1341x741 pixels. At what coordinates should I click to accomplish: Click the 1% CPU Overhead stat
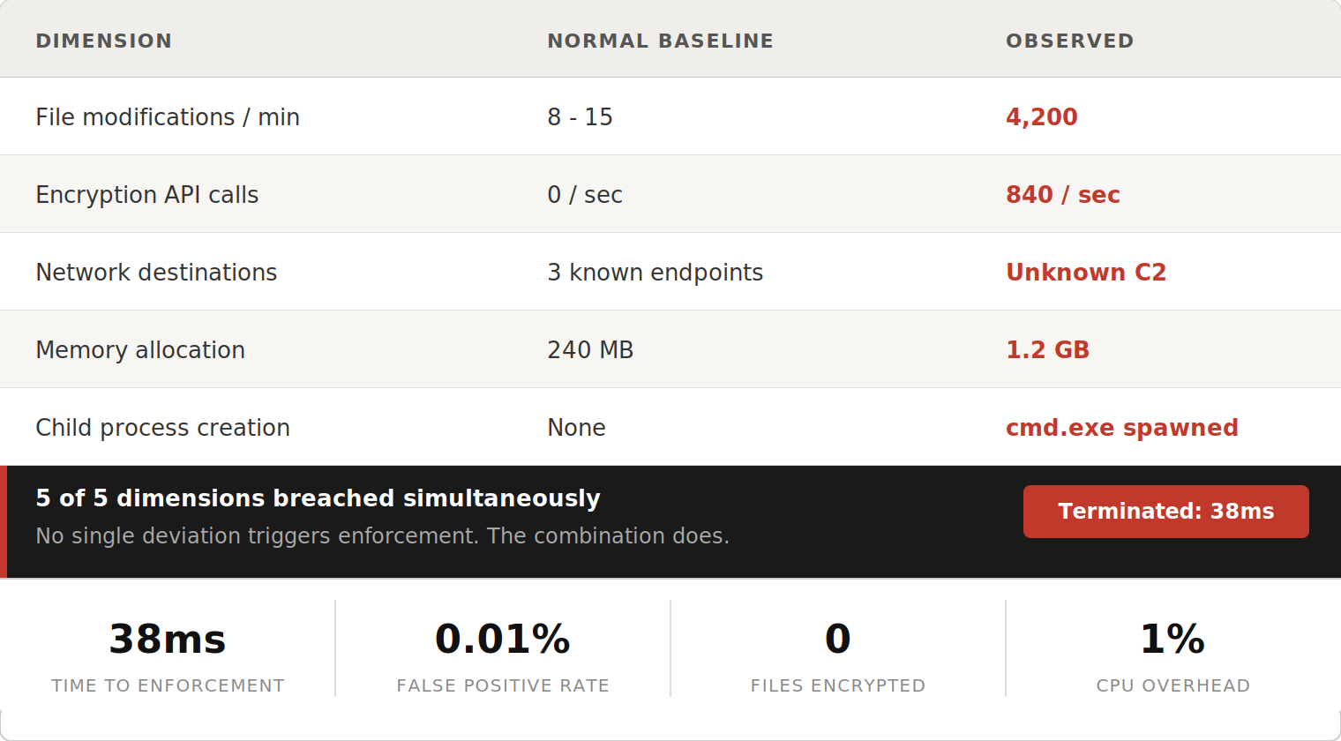pyautogui.click(x=1173, y=654)
